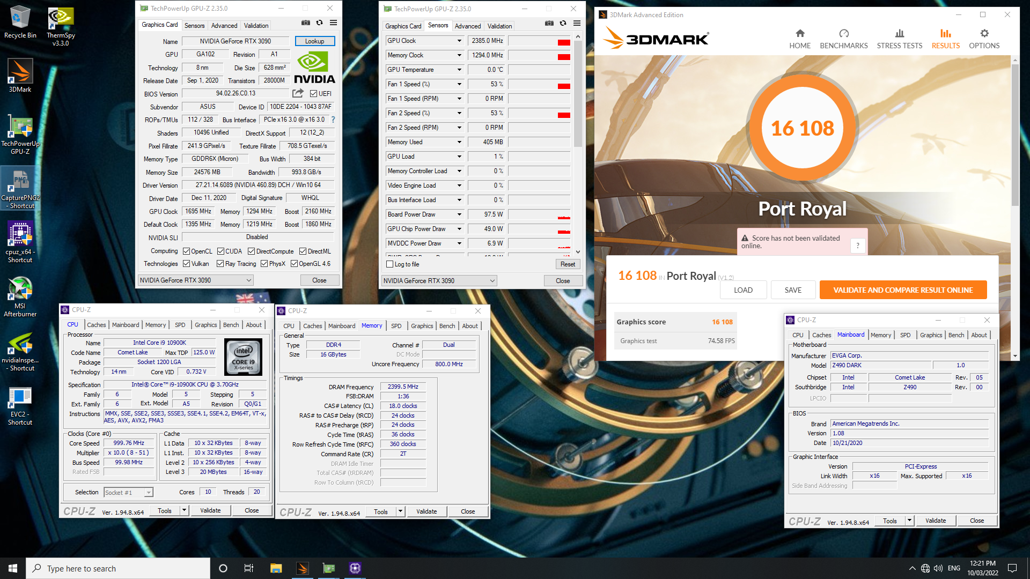The image size is (1030, 579).
Task: Toggle the OpenCL checkbox
Action: 186,251
